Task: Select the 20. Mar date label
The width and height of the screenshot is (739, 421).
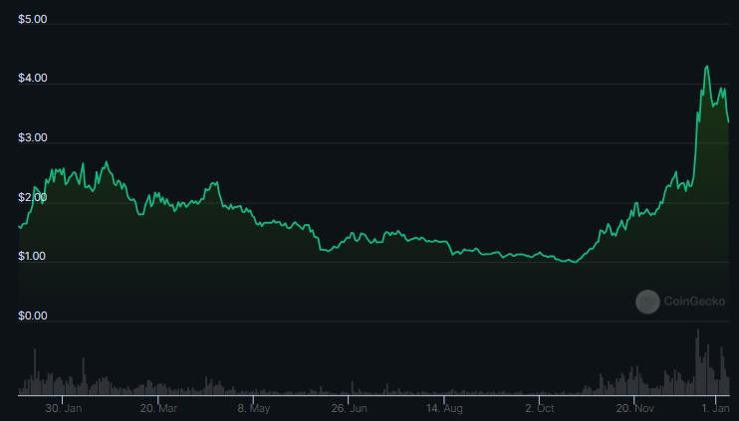Action: coord(158,408)
